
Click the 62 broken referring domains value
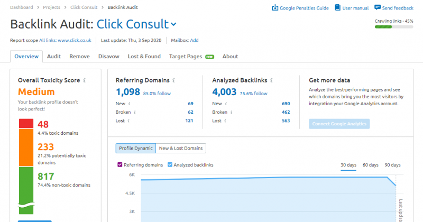(190, 112)
